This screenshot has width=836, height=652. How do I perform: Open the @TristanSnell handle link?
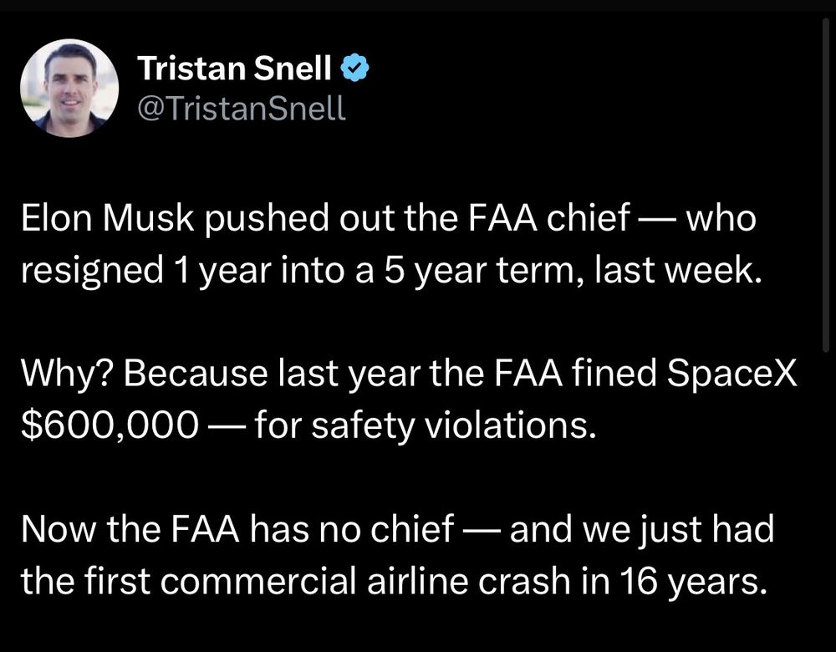tap(240, 108)
